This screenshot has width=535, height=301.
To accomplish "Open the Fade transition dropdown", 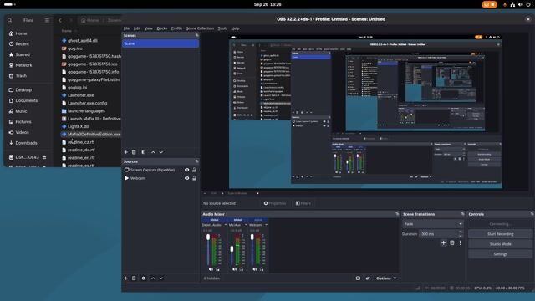I will (x=433, y=224).
